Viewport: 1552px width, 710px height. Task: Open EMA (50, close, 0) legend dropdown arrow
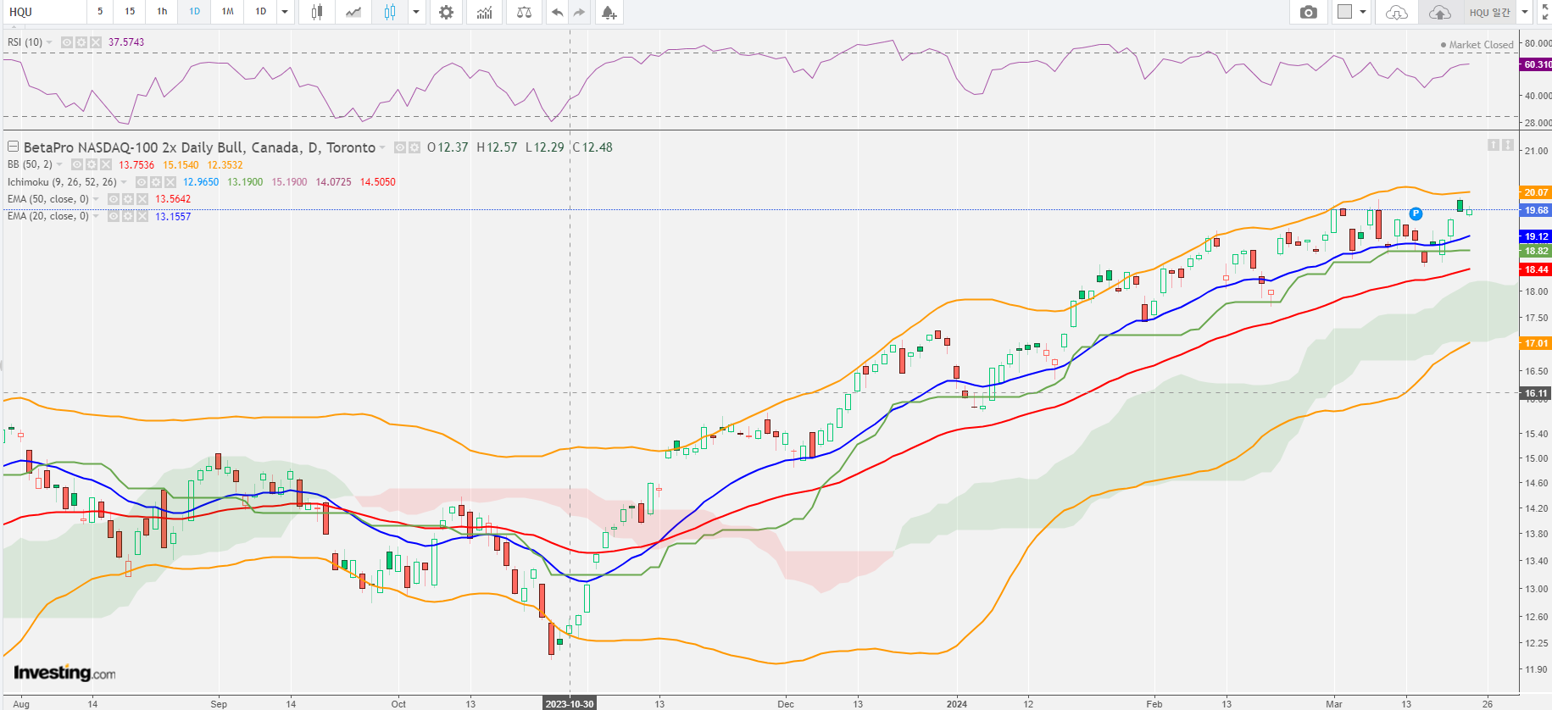pos(96,199)
